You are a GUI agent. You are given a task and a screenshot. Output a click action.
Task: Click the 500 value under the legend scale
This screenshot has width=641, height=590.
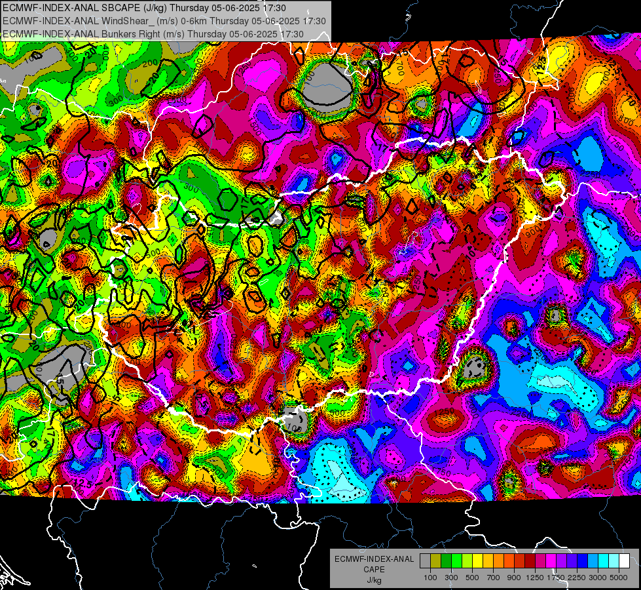click(472, 578)
